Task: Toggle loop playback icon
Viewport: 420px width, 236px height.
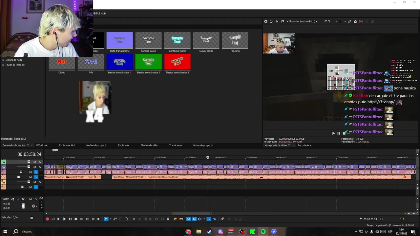Action: (53, 219)
